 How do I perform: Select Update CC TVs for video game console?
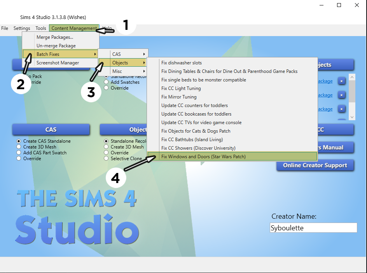coord(232,123)
